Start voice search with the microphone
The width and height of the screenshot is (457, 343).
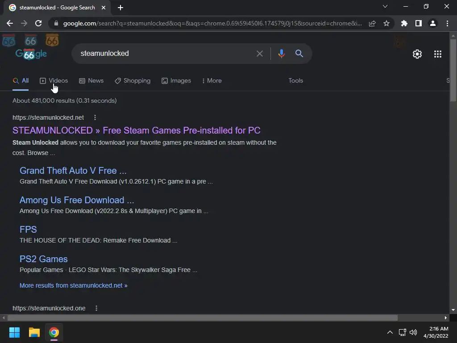click(281, 54)
